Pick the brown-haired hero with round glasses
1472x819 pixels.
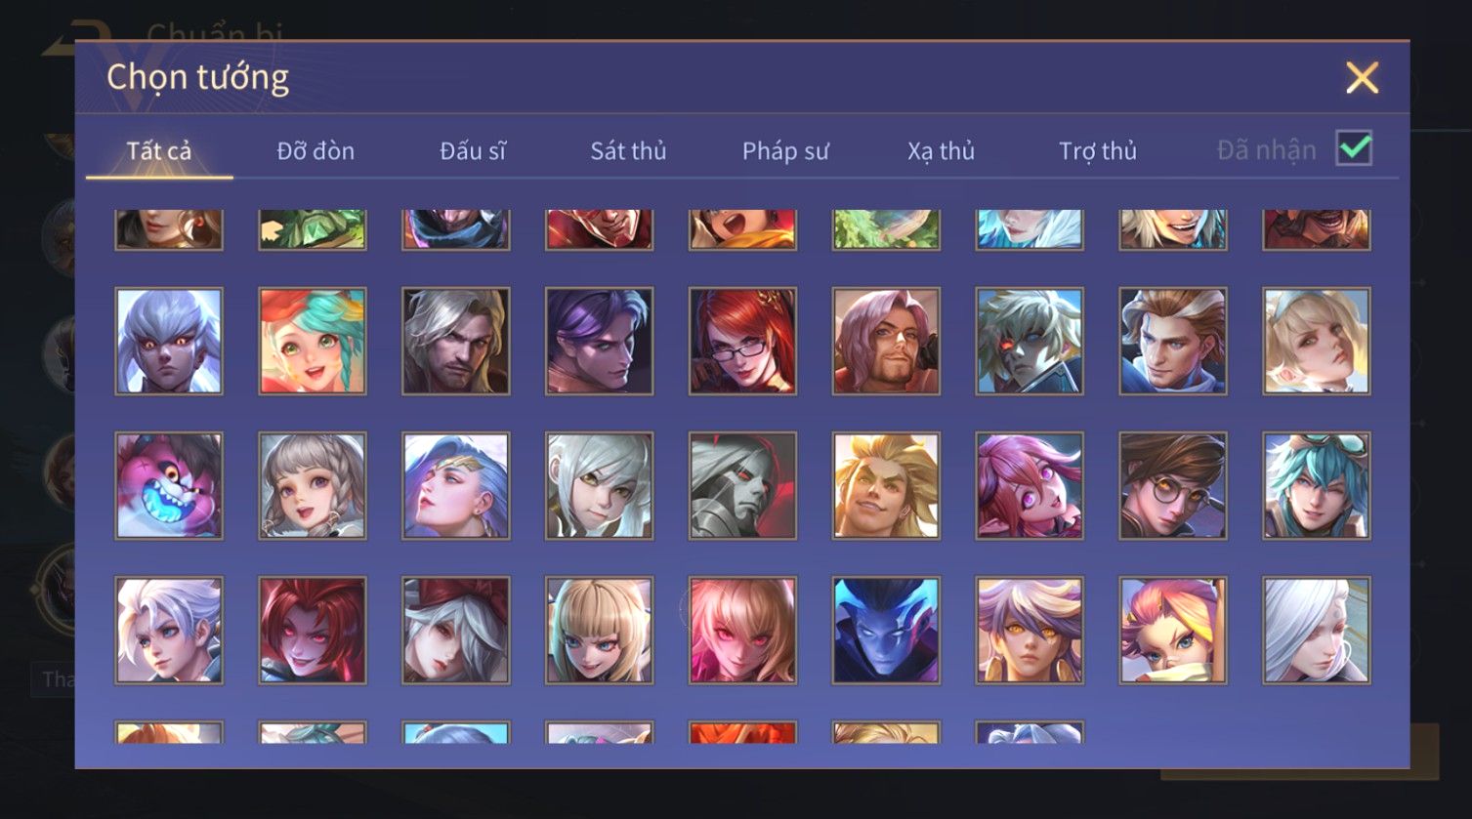click(x=1173, y=486)
